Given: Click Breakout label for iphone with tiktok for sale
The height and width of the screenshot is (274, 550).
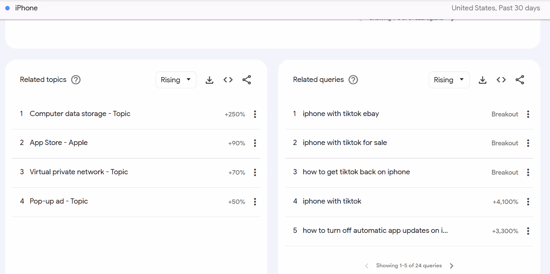Looking at the screenshot, I should click(x=505, y=143).
